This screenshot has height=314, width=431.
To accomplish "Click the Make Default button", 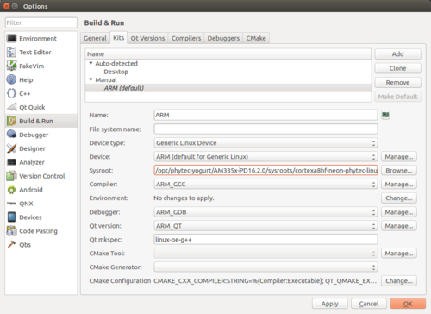I will [x=397, y=97].
